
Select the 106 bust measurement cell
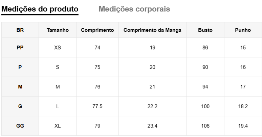(x=205, y=126)
